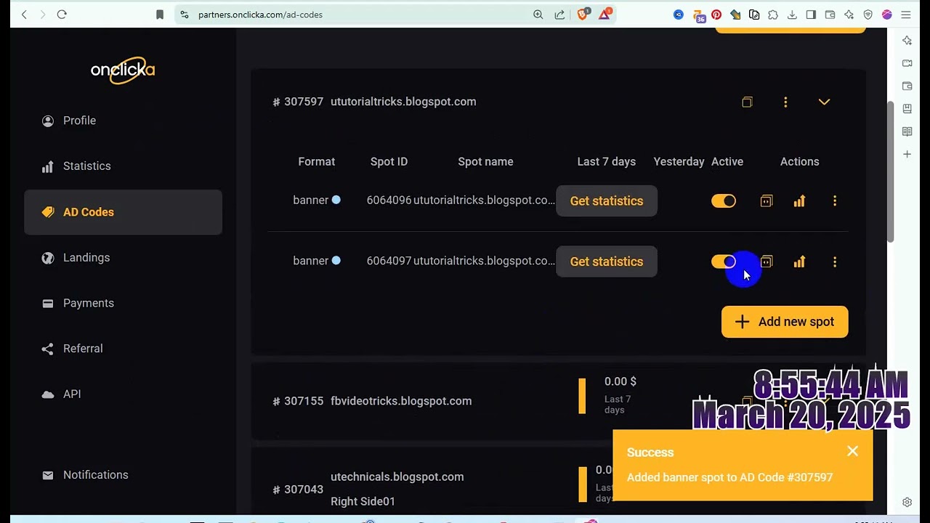Collapse the 307597 AD Code section chevron
The width and height of the screenshot is (930, 523).
tap(824, 102)
